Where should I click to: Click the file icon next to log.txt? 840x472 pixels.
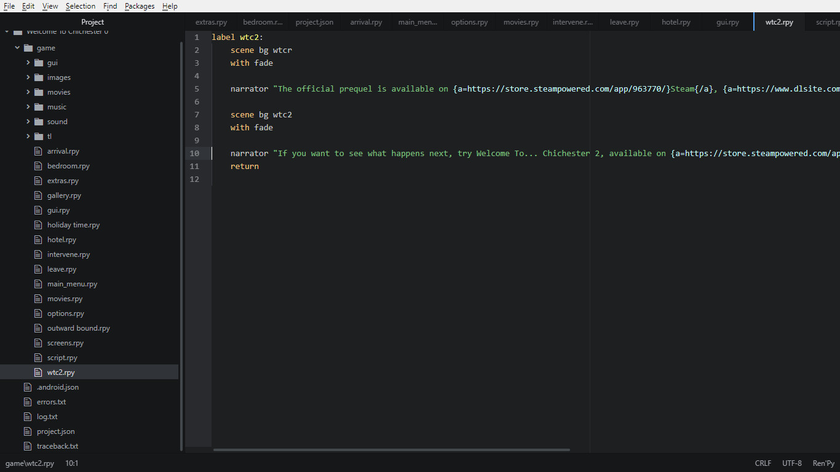point(27,416)
